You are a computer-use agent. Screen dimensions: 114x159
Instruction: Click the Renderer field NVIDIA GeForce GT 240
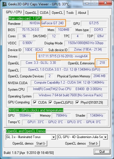click(x=46, y=23)
